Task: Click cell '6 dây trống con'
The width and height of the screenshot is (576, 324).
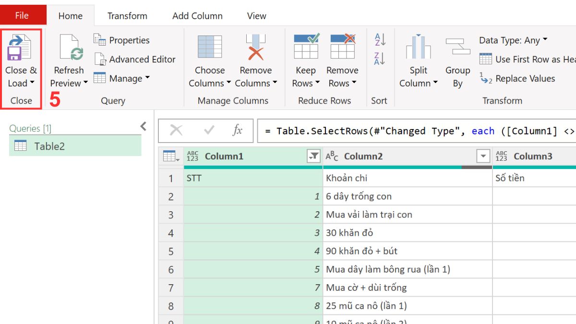Action: [x=408, y=196]
